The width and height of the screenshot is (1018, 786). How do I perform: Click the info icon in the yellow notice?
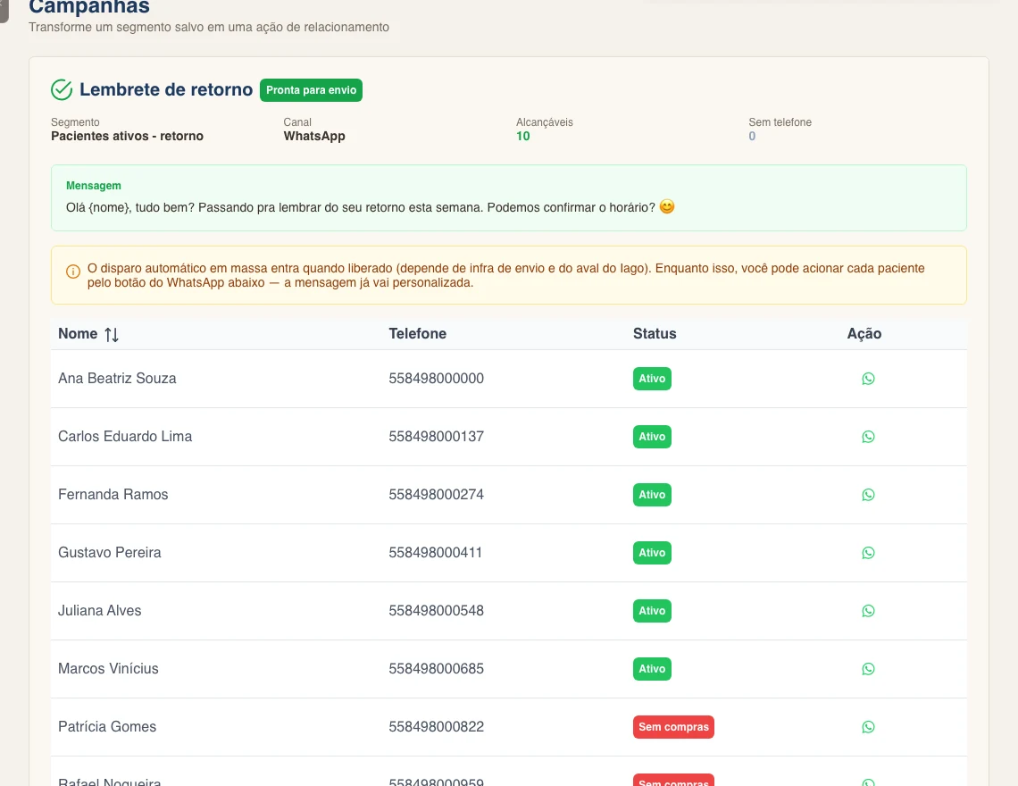(x=73, y=272)
